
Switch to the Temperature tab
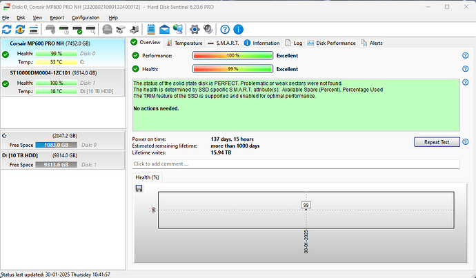[184, 43]
